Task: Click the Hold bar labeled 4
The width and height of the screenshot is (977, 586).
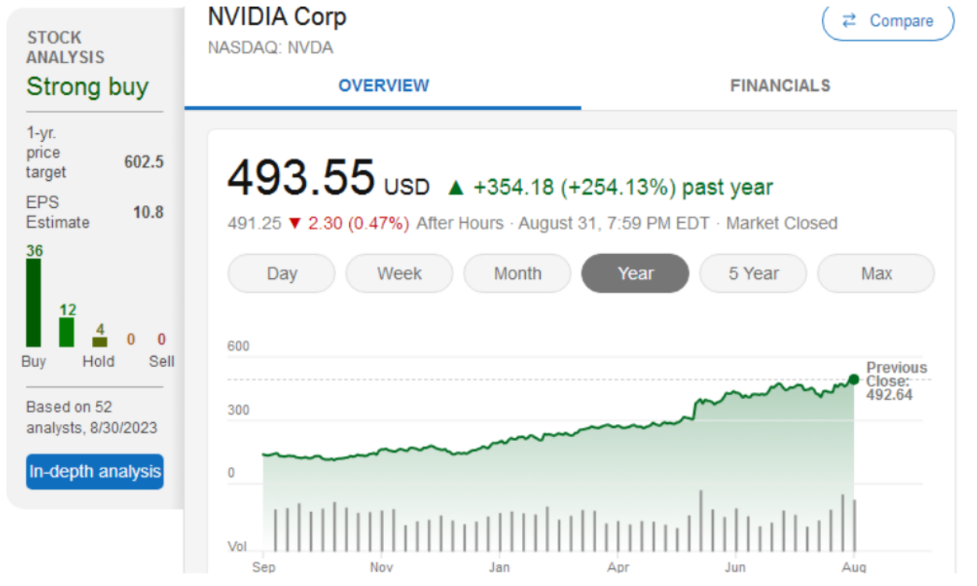Action: point(100,342)
